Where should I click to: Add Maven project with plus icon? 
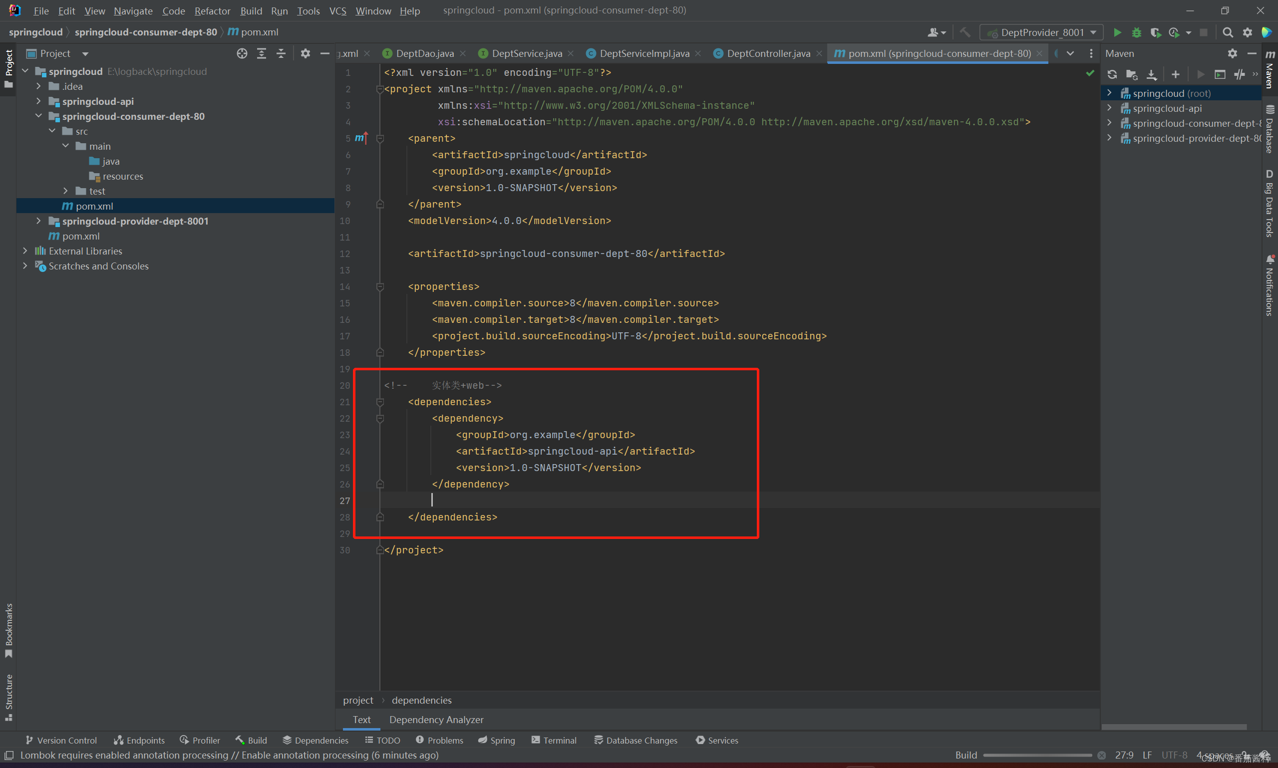coord(1176,74)
